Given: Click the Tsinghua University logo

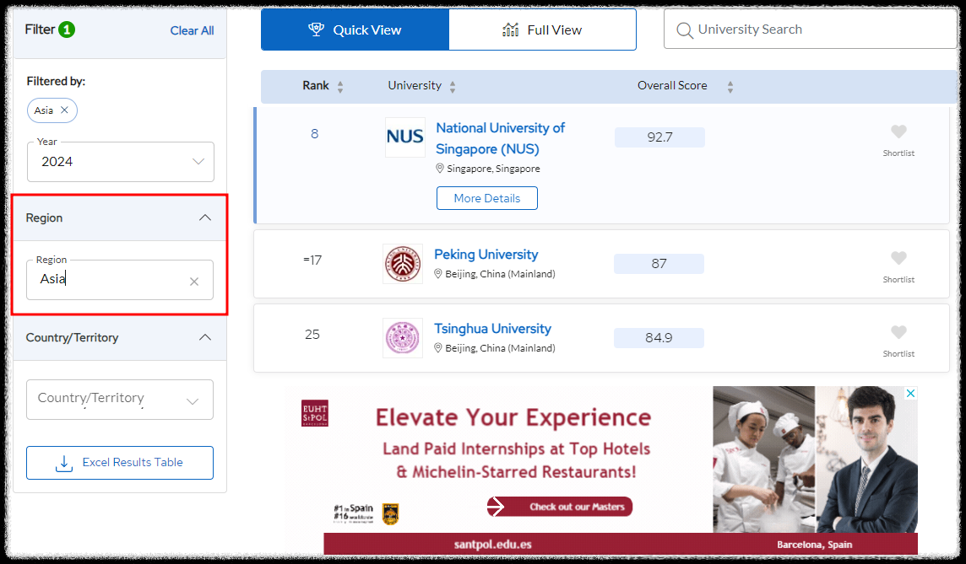Looking at the screenshot, I should point(402,338).
